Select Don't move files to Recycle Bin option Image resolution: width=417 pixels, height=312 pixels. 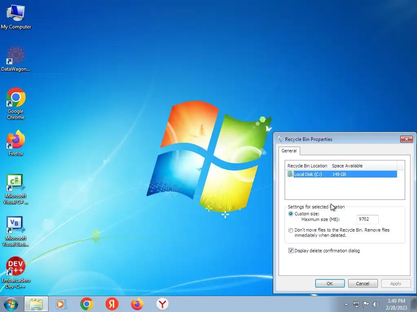[291, 230]
